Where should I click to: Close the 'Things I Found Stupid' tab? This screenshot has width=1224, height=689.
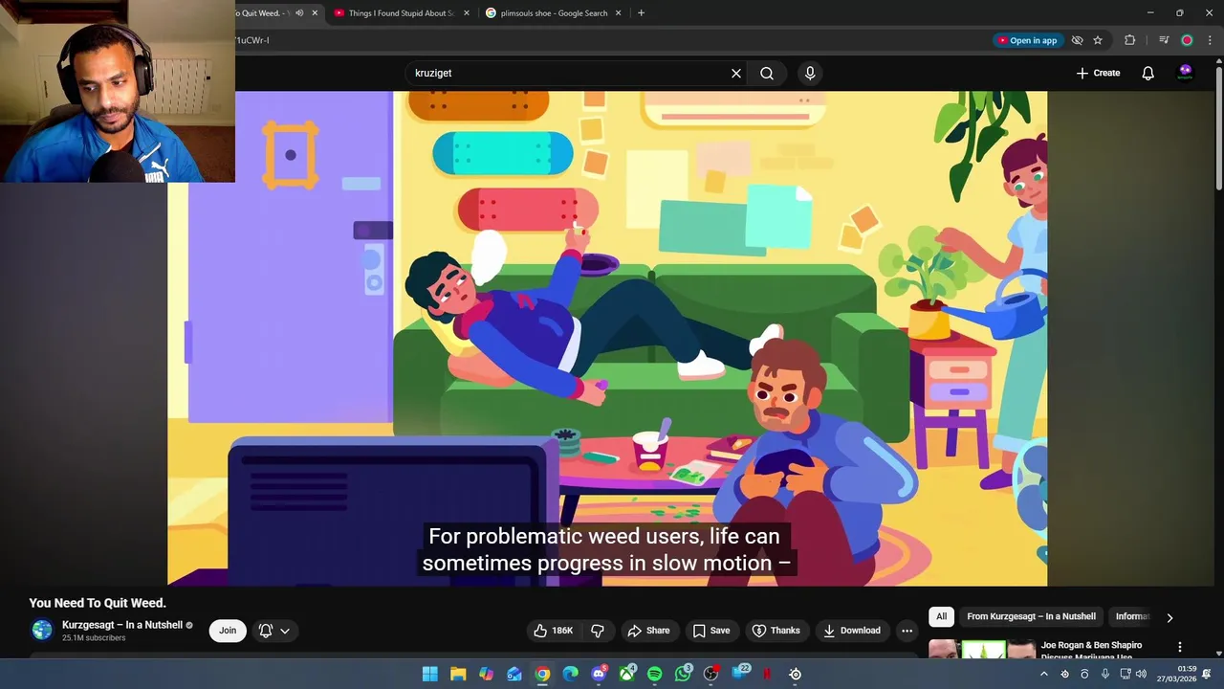pyautogui.click(x=467, y=13)
